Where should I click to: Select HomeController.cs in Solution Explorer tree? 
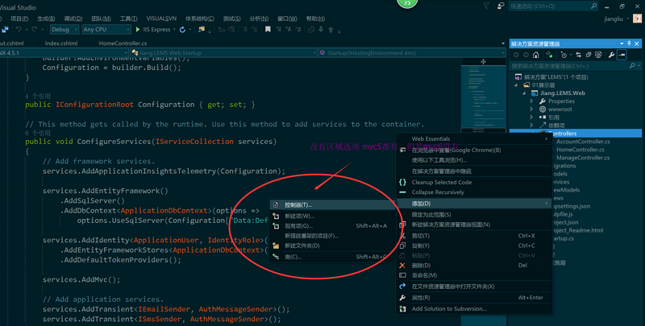coord(580,150)
